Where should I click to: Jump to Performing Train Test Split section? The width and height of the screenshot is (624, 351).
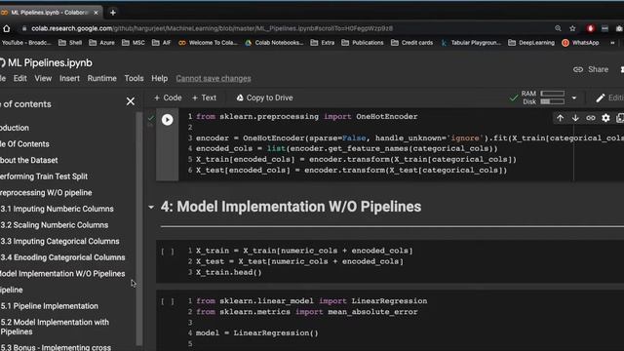(x=44, y=176)
